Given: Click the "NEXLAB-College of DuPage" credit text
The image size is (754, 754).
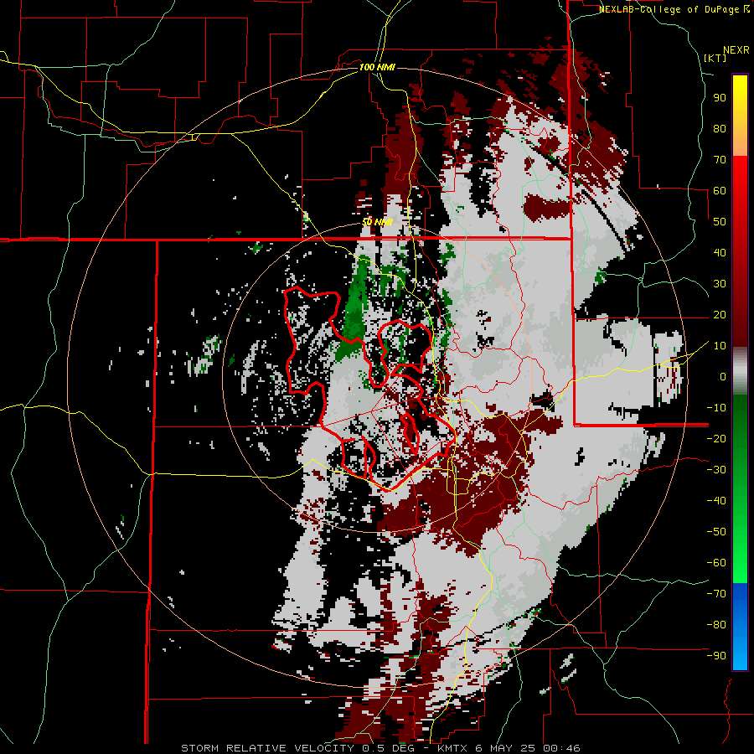Looking at the screenshot, I should [x=669, y=9].
